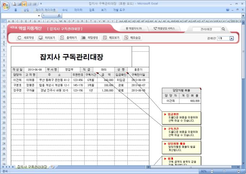
Task: Click the 메모숨김 hide memo button
Action: pyautogui.click(x=133, y=38)
